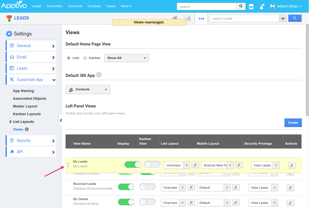309x208 pixels.
Task: Expand the william Ethan user menu
Action: pos(286,6)
